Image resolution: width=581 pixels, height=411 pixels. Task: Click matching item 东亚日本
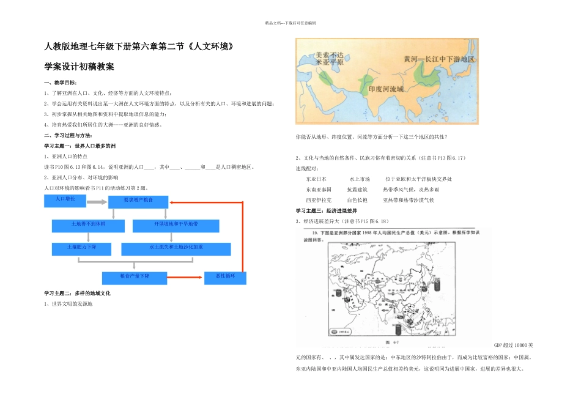[316, 179]
